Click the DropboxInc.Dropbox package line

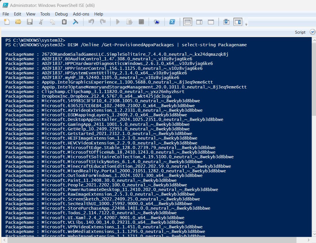pos(88,96)
